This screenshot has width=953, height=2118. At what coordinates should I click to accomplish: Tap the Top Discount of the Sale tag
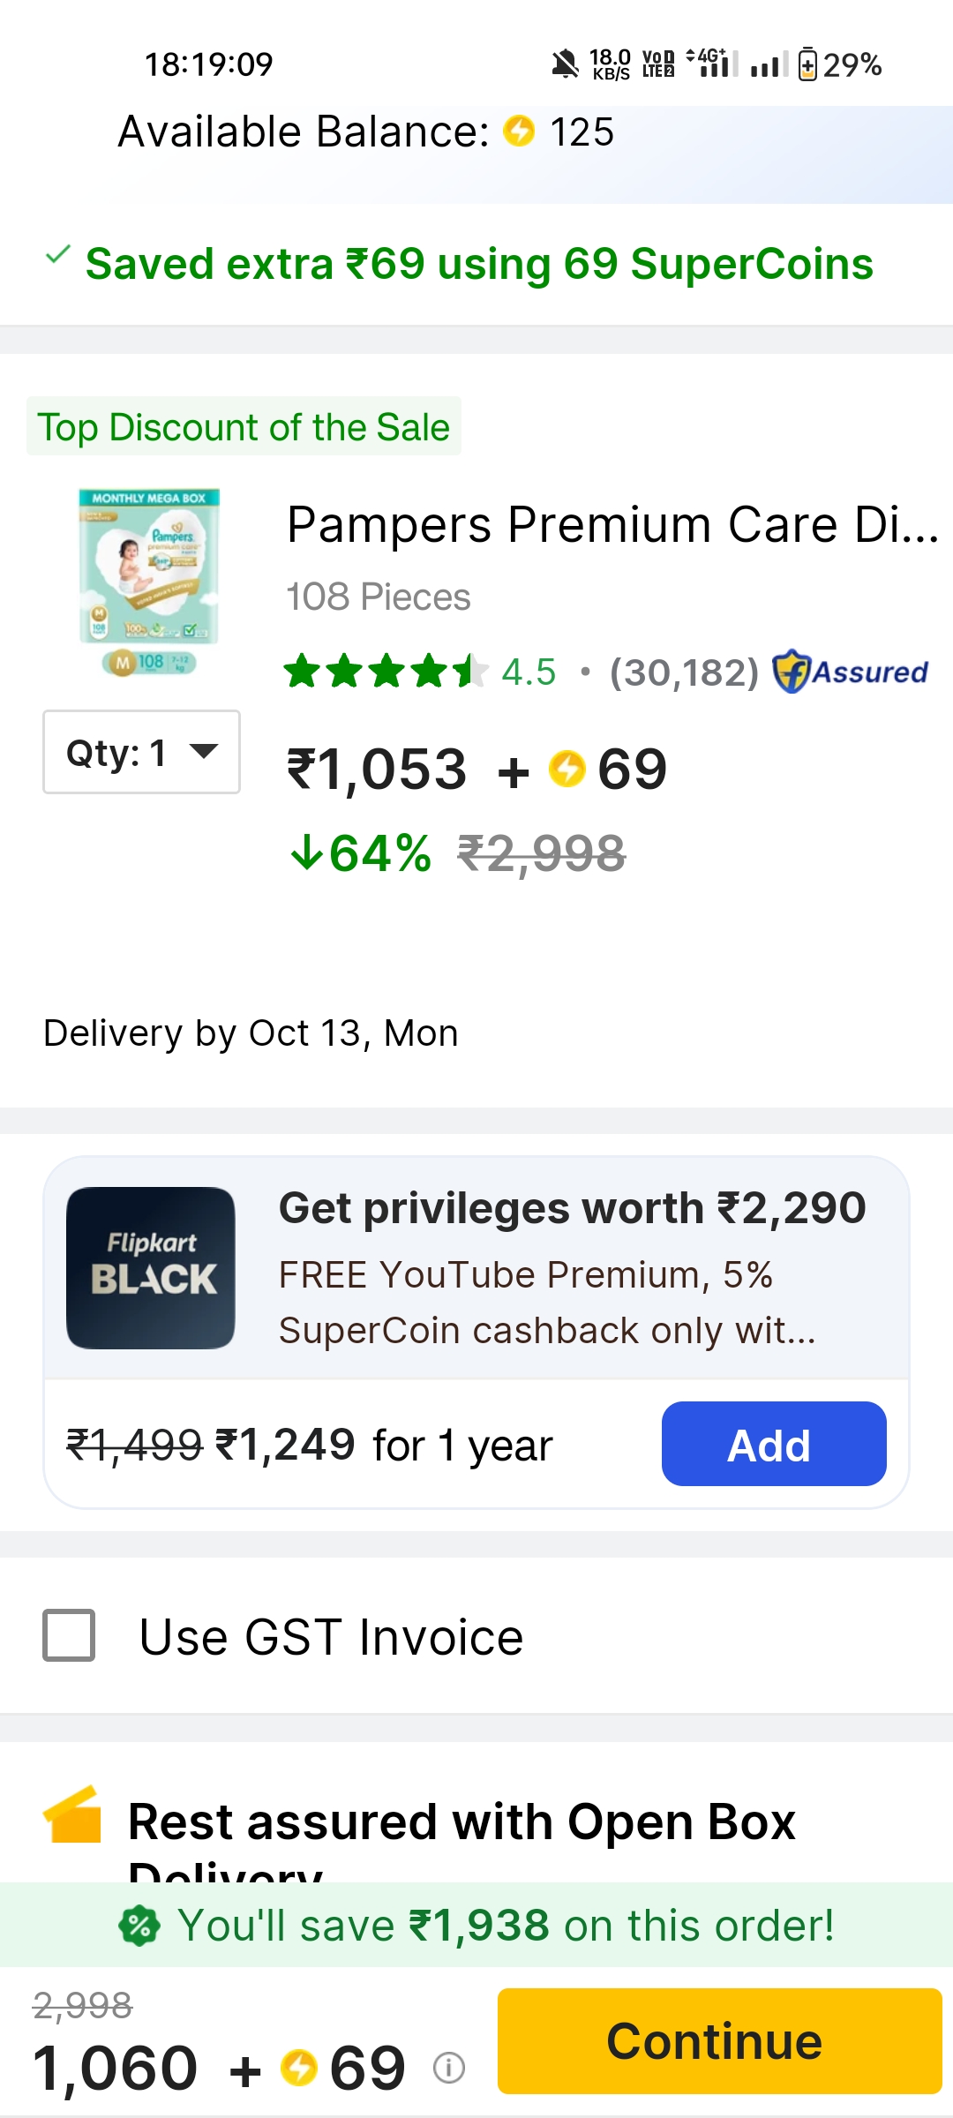coord(244,427)
